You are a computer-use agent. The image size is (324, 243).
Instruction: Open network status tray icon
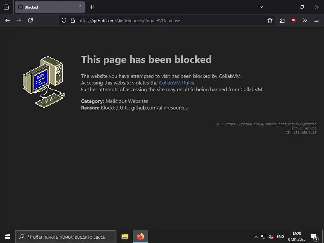pos(264,237)
